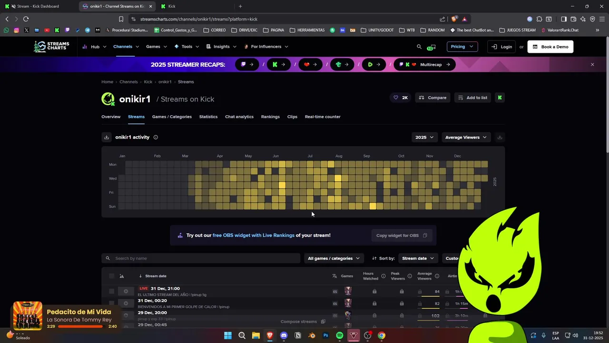Click the export icon beside Average Viewers dropdown
Screen dimensions: 609x343
pyautogui.click(x=500, y=137)
